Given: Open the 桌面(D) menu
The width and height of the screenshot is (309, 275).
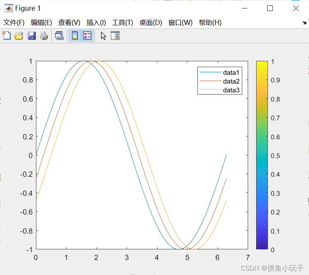Looking at the screenshot, I should [x=150, y=23].
